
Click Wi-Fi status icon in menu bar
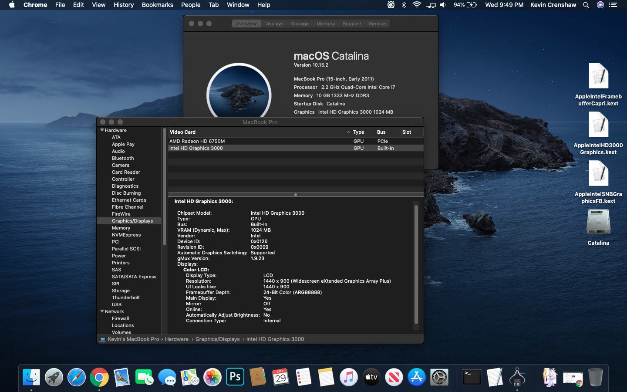[417, 5]
